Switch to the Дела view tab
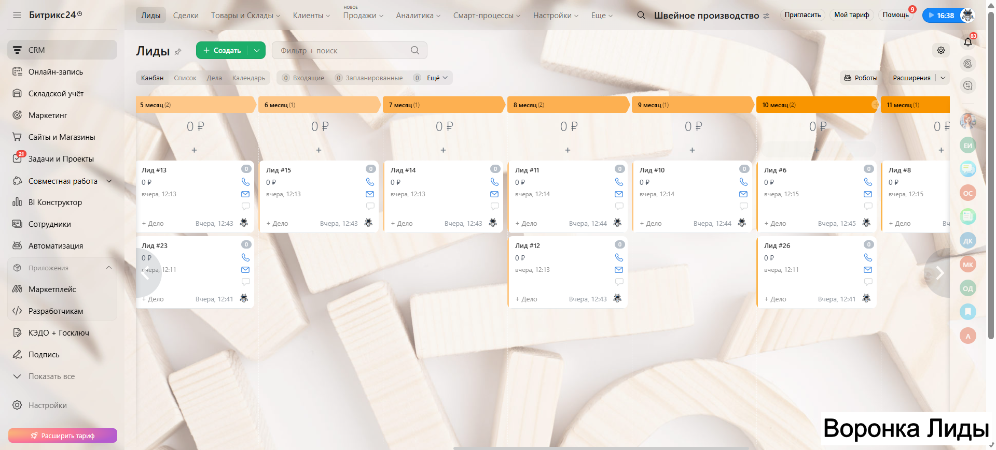996x450 pixels. (x=214, y=78)
